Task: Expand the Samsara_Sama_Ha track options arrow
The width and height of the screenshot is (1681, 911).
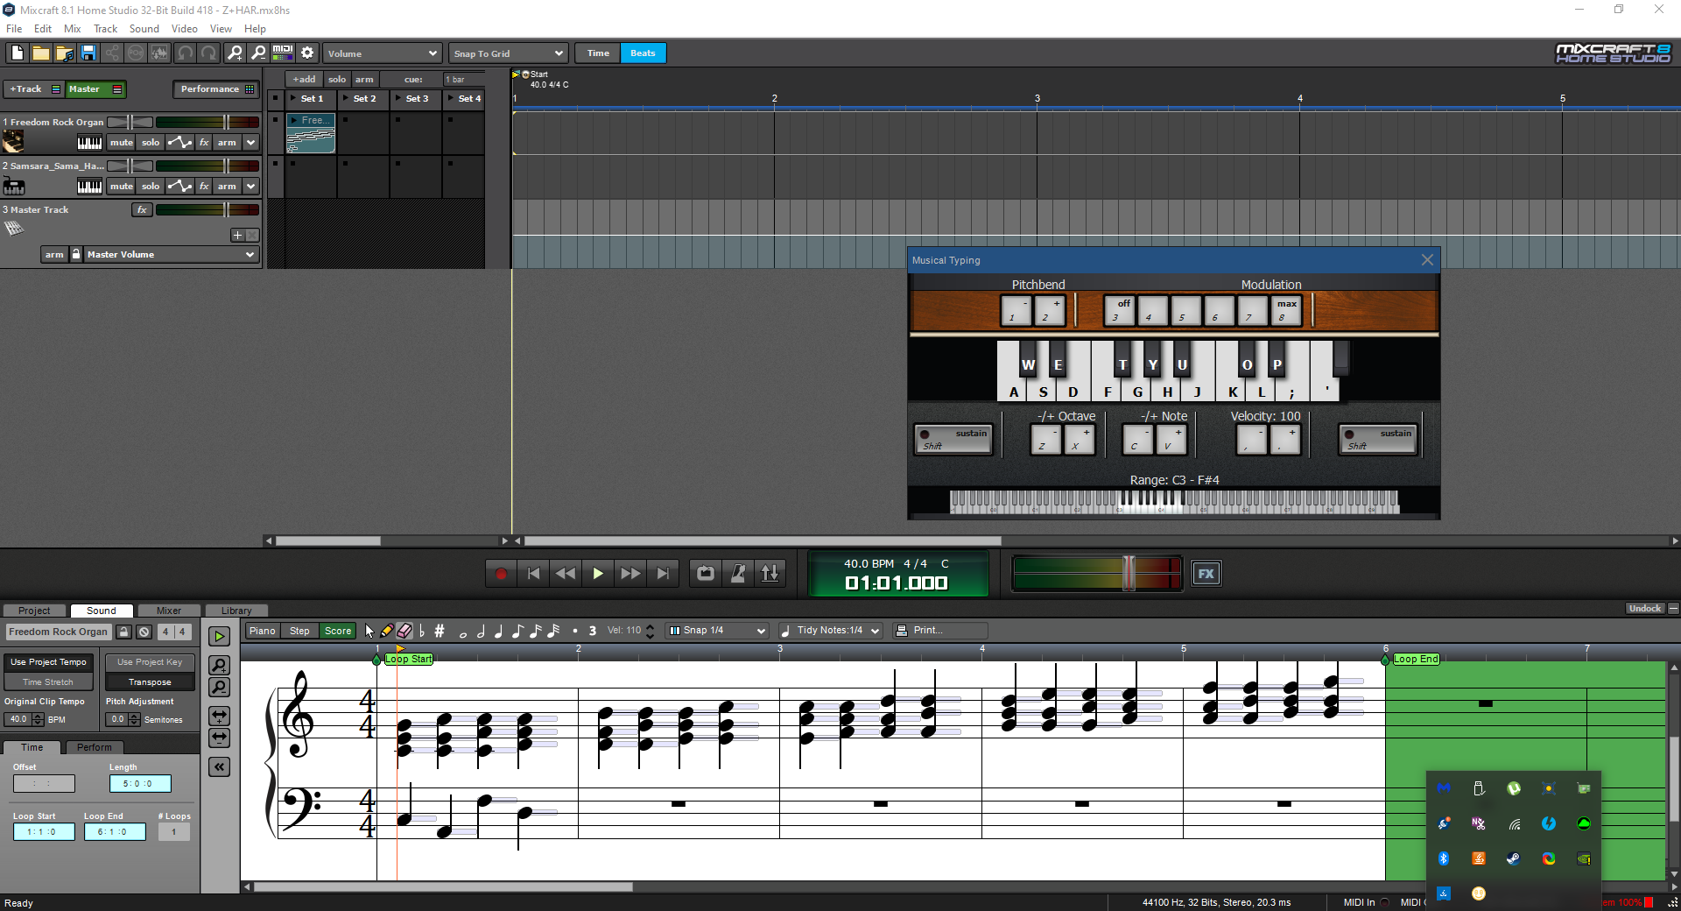Action: [x=251, y=187]
